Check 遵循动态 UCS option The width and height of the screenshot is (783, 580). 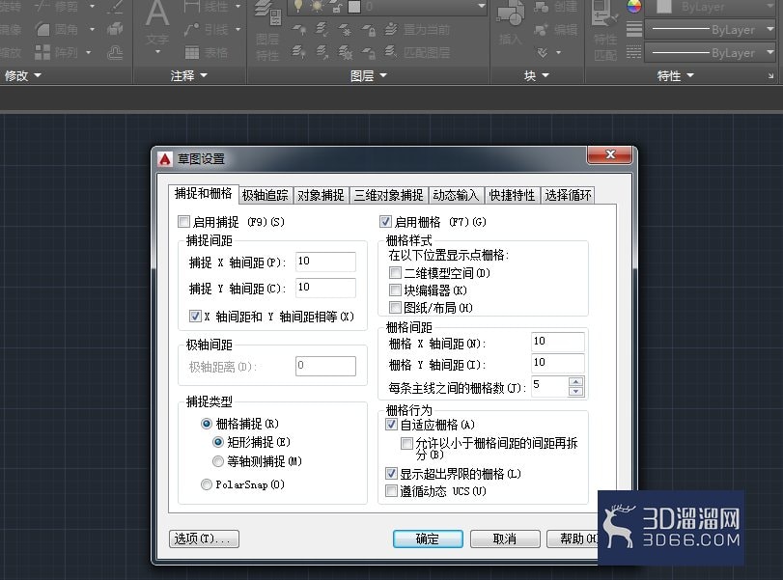point(392,490)
